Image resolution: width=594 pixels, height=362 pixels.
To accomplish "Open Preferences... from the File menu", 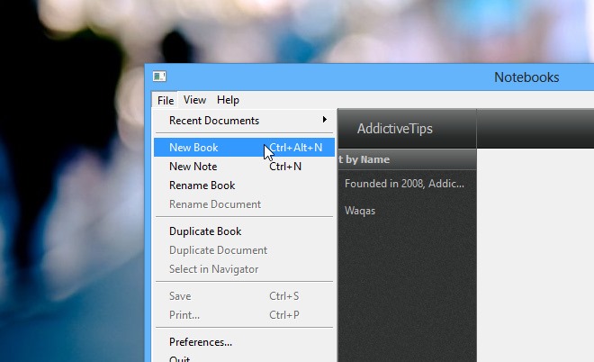I will [x=244, y=341].
